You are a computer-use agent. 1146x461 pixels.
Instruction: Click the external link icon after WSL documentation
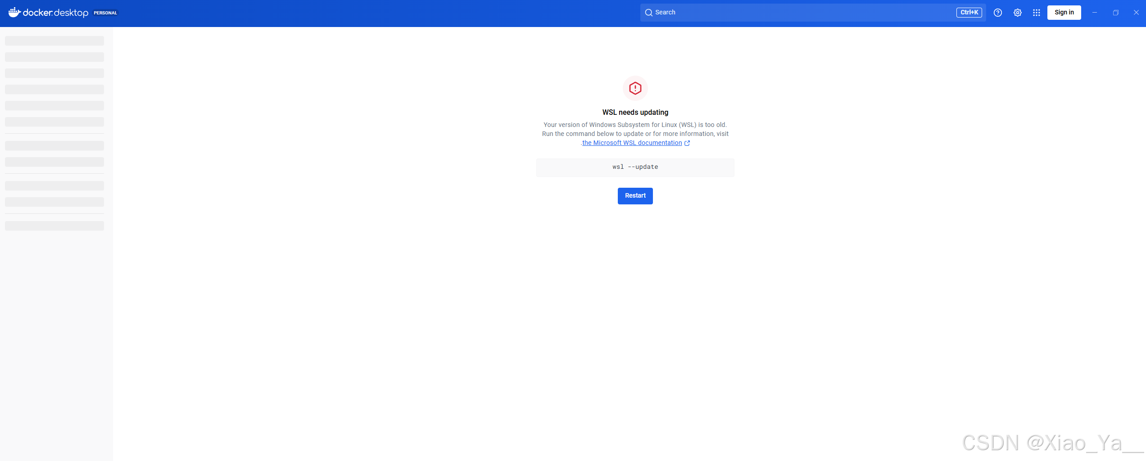coord(687,143)
